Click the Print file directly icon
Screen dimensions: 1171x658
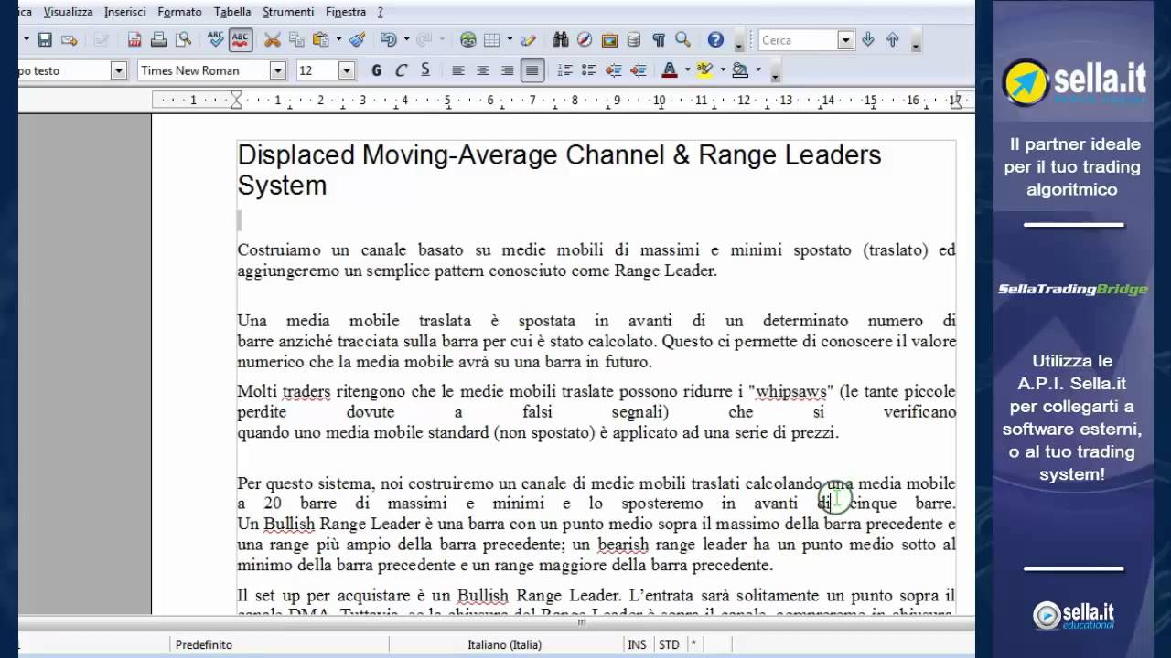point(158,39)
